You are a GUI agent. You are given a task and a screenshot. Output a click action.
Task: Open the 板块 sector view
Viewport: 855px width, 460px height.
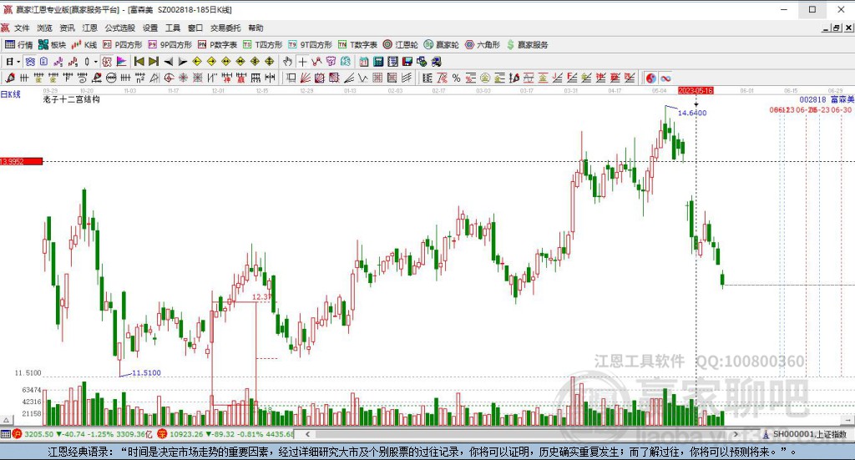click(52, 45)
